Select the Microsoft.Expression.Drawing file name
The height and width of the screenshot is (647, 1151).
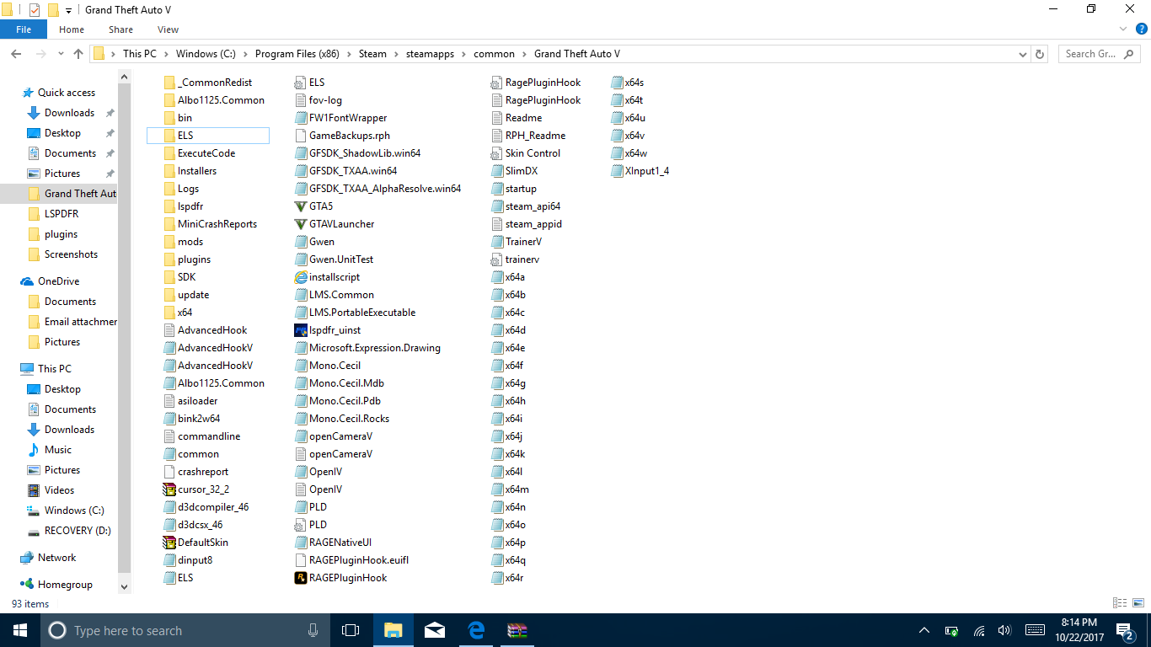pos(375,348)
